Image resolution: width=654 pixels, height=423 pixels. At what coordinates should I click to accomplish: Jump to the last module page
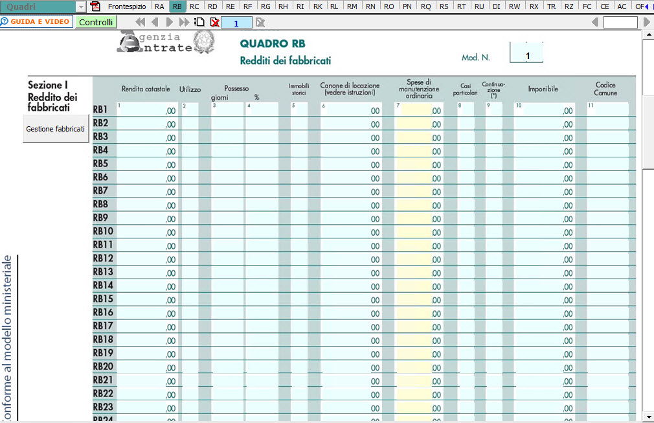coord(184,22)
